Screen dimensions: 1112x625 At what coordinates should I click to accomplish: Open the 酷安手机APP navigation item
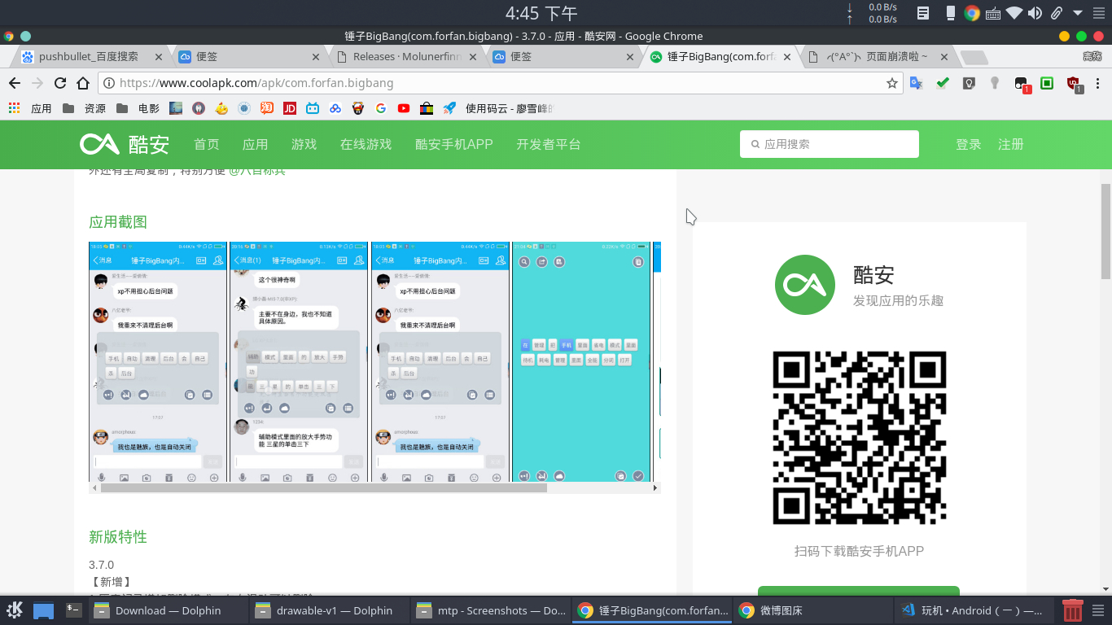pos(454,144)
